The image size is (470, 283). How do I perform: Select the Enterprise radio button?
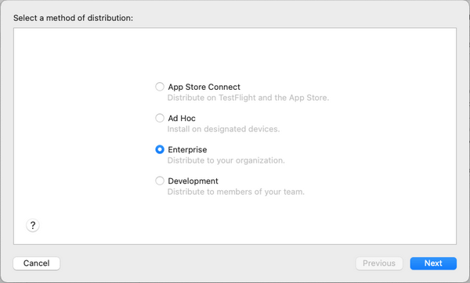point(160,149)
